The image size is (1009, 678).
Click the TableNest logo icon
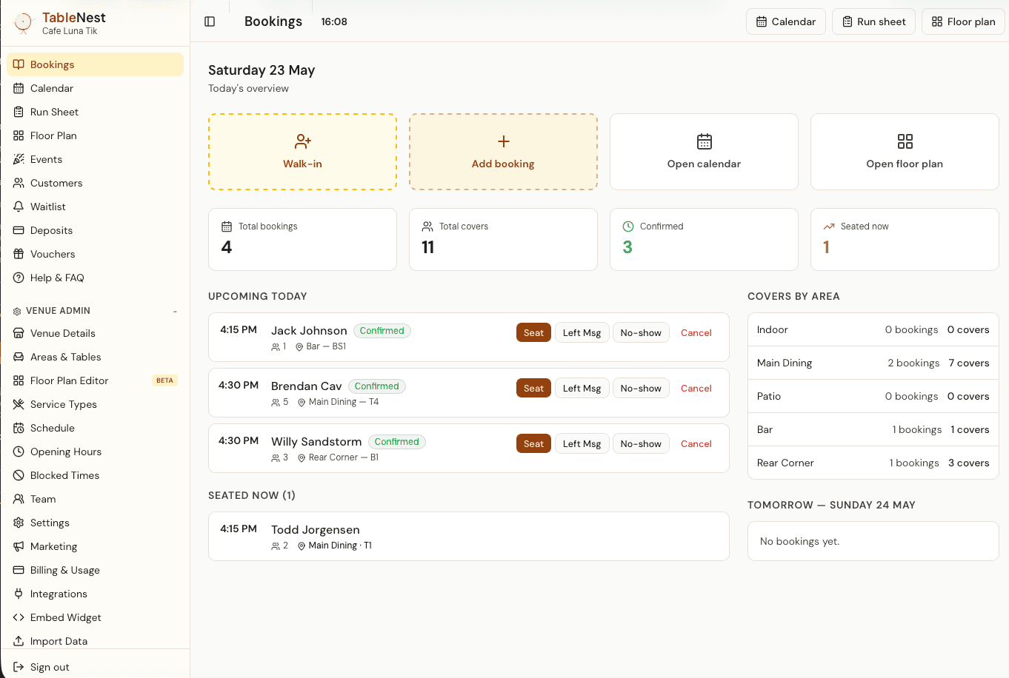coord(24,23)
